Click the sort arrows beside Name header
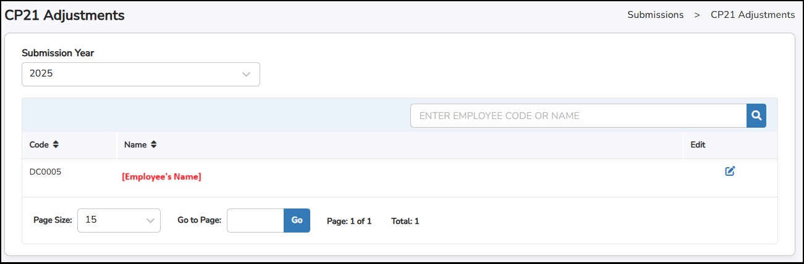 coord(154,145)
